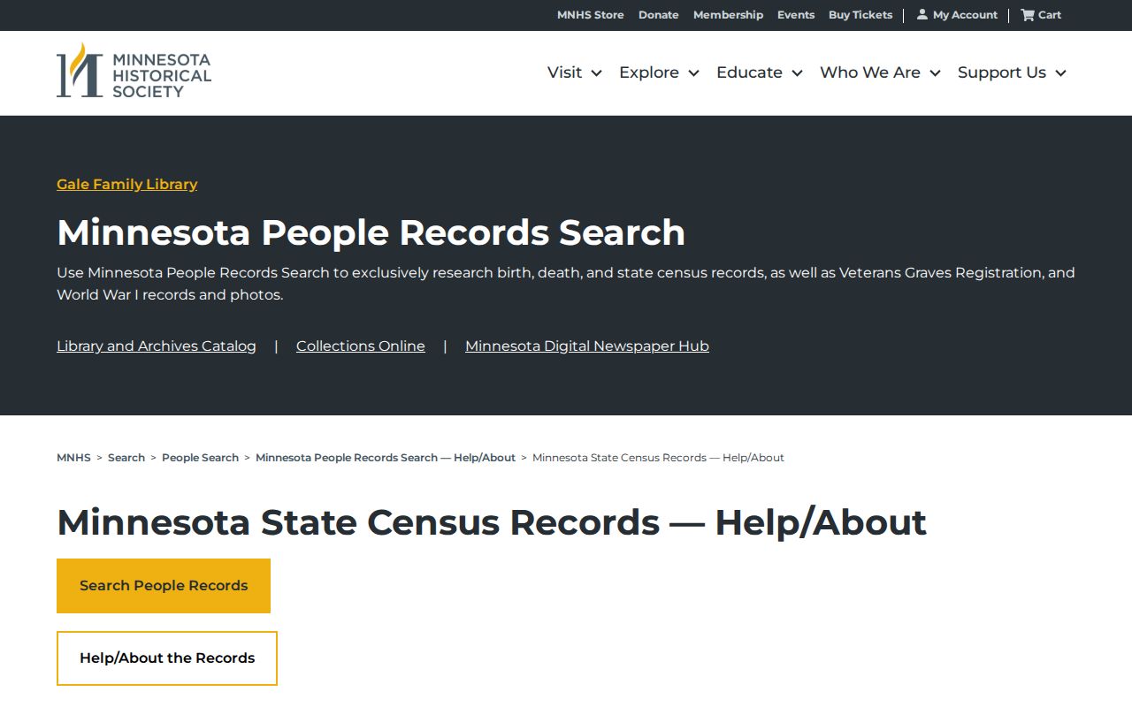
Task: Click Minnesota State Census Records — Help/About heading
Action: click(x=492, y=522)
